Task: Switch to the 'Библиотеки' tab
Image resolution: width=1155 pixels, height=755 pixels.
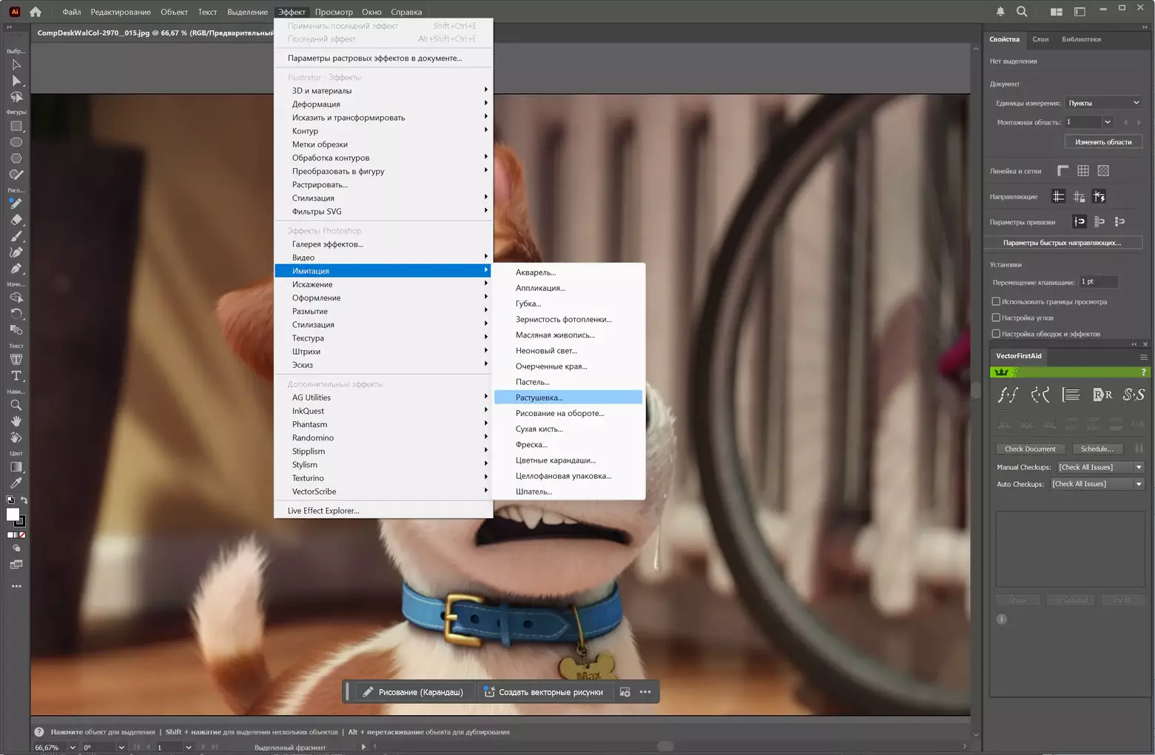Action: [1081, 39]
